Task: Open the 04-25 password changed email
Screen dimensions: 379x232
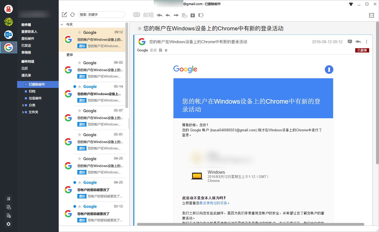Action: [x=92, y=190]
